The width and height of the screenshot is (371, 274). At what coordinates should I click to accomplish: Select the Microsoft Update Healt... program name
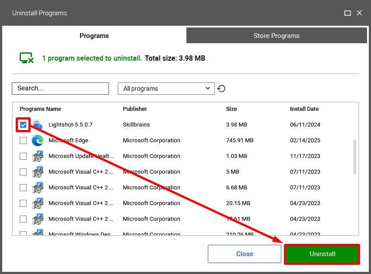tap(81, 156)
